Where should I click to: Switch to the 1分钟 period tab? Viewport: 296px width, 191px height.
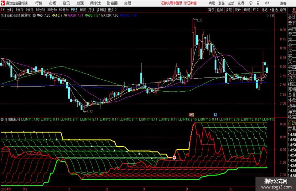click(19, 10)
